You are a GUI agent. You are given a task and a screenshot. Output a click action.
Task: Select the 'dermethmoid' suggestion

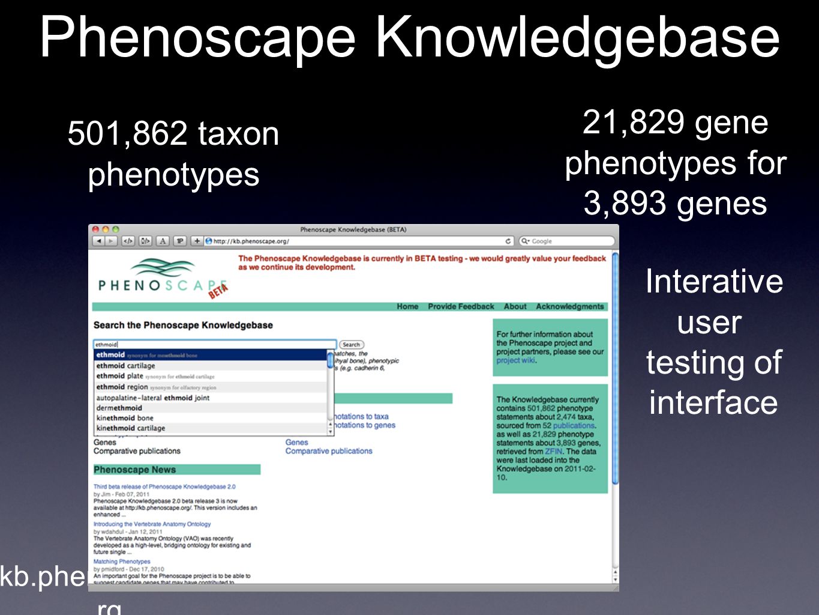[211, 408]
